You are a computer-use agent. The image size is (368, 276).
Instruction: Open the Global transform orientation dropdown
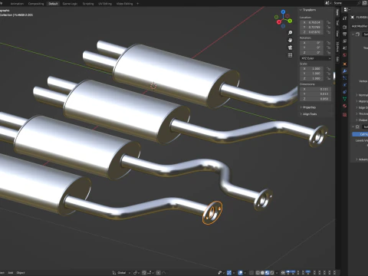click(122, 273)
